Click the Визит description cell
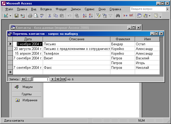 (77, 58)
